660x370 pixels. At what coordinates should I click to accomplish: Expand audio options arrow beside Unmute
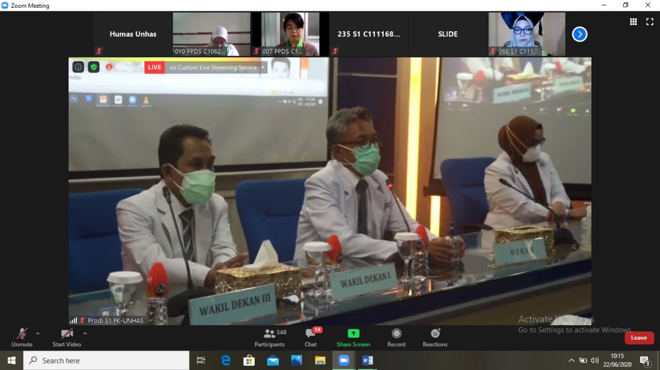pyautogui.click(x=38, y=333)
